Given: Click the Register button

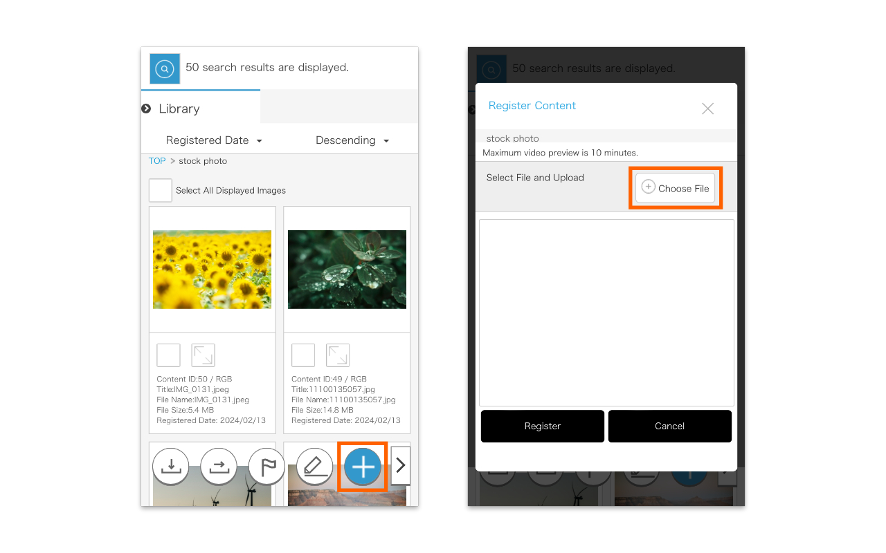Looking at the screenshot, I should pos(543,427).
